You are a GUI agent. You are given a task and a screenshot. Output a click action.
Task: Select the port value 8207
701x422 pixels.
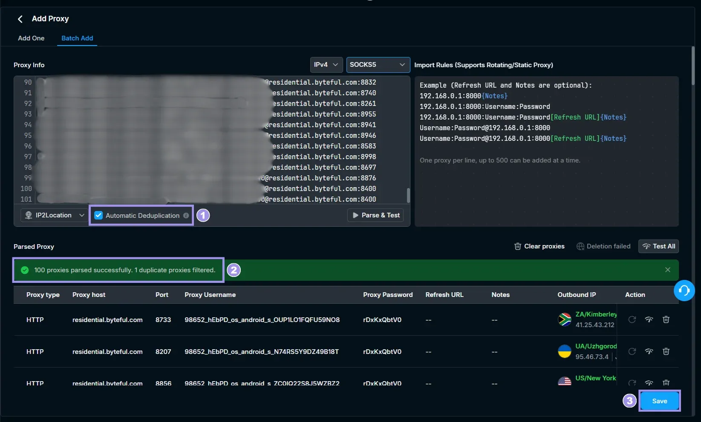coord(163,352)
